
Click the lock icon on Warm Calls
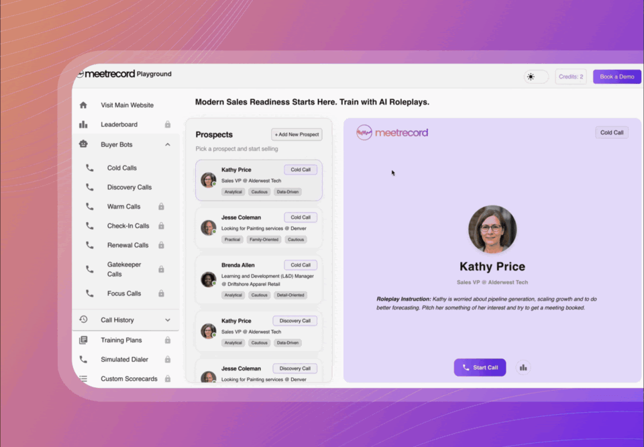pos(162,206)
